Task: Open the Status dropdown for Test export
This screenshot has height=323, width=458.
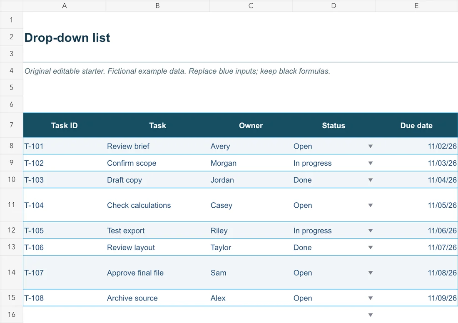Action: [x=371, y=231]
